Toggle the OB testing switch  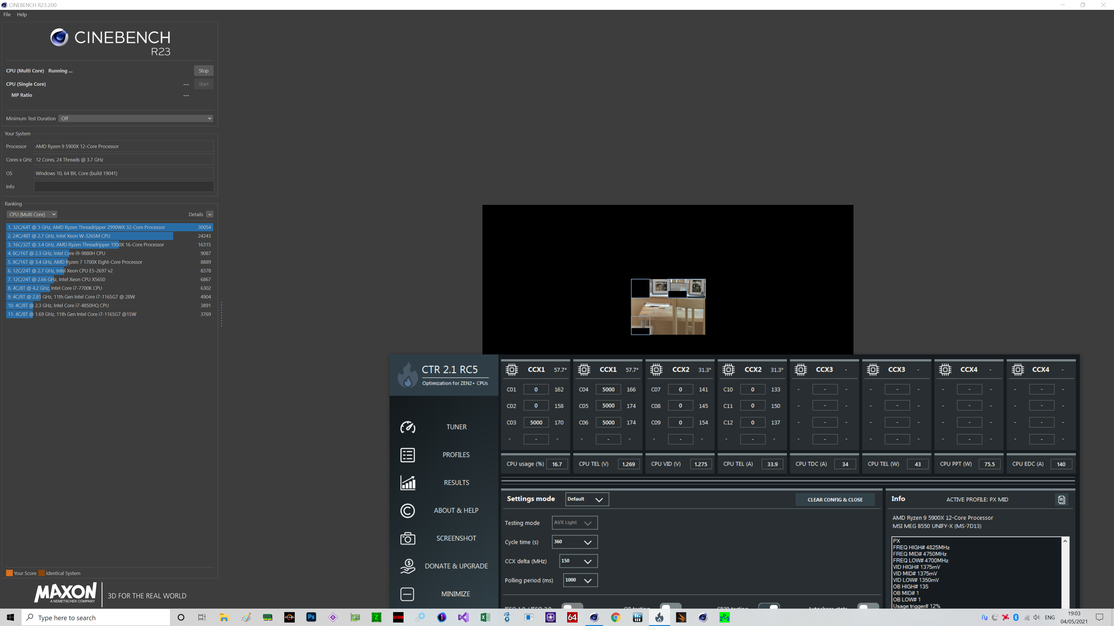pyautogui.click(x=670, y=606)
